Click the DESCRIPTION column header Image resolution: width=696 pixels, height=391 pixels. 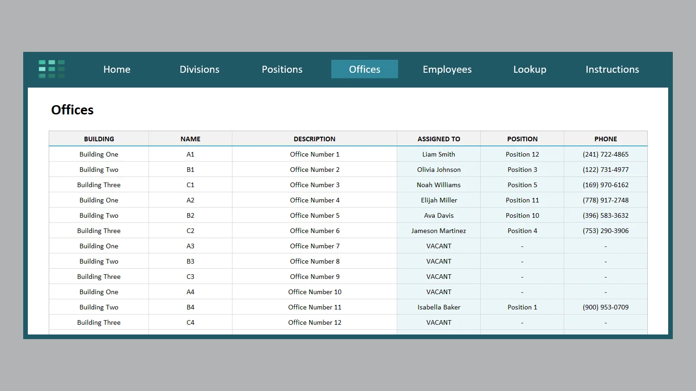315,139
